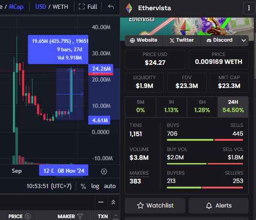Expand transactions panel with double chevron

coord(113,202)
